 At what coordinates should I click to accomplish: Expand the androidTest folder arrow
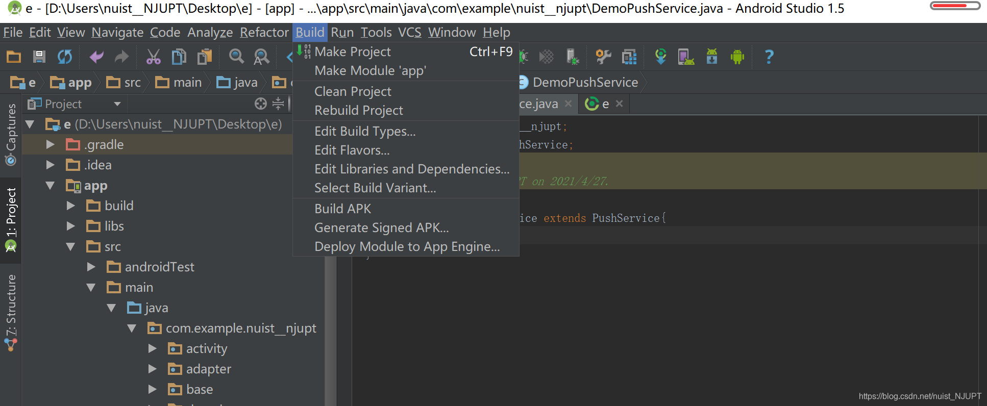click(x=91, y=267)
